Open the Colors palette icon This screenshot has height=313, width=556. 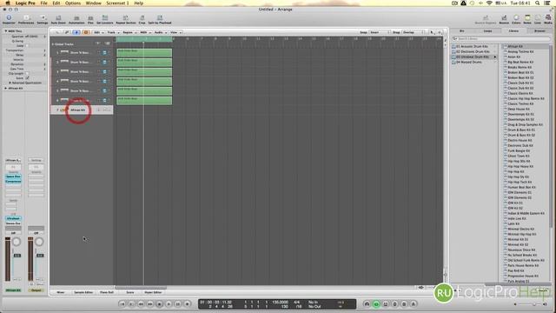point(516,19)
